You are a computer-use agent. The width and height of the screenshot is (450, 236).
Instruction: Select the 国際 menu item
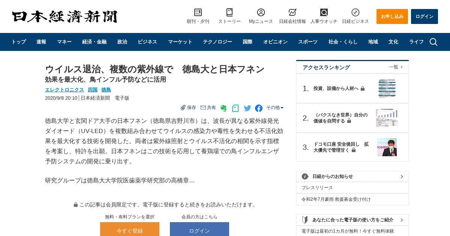click(247, 42)
